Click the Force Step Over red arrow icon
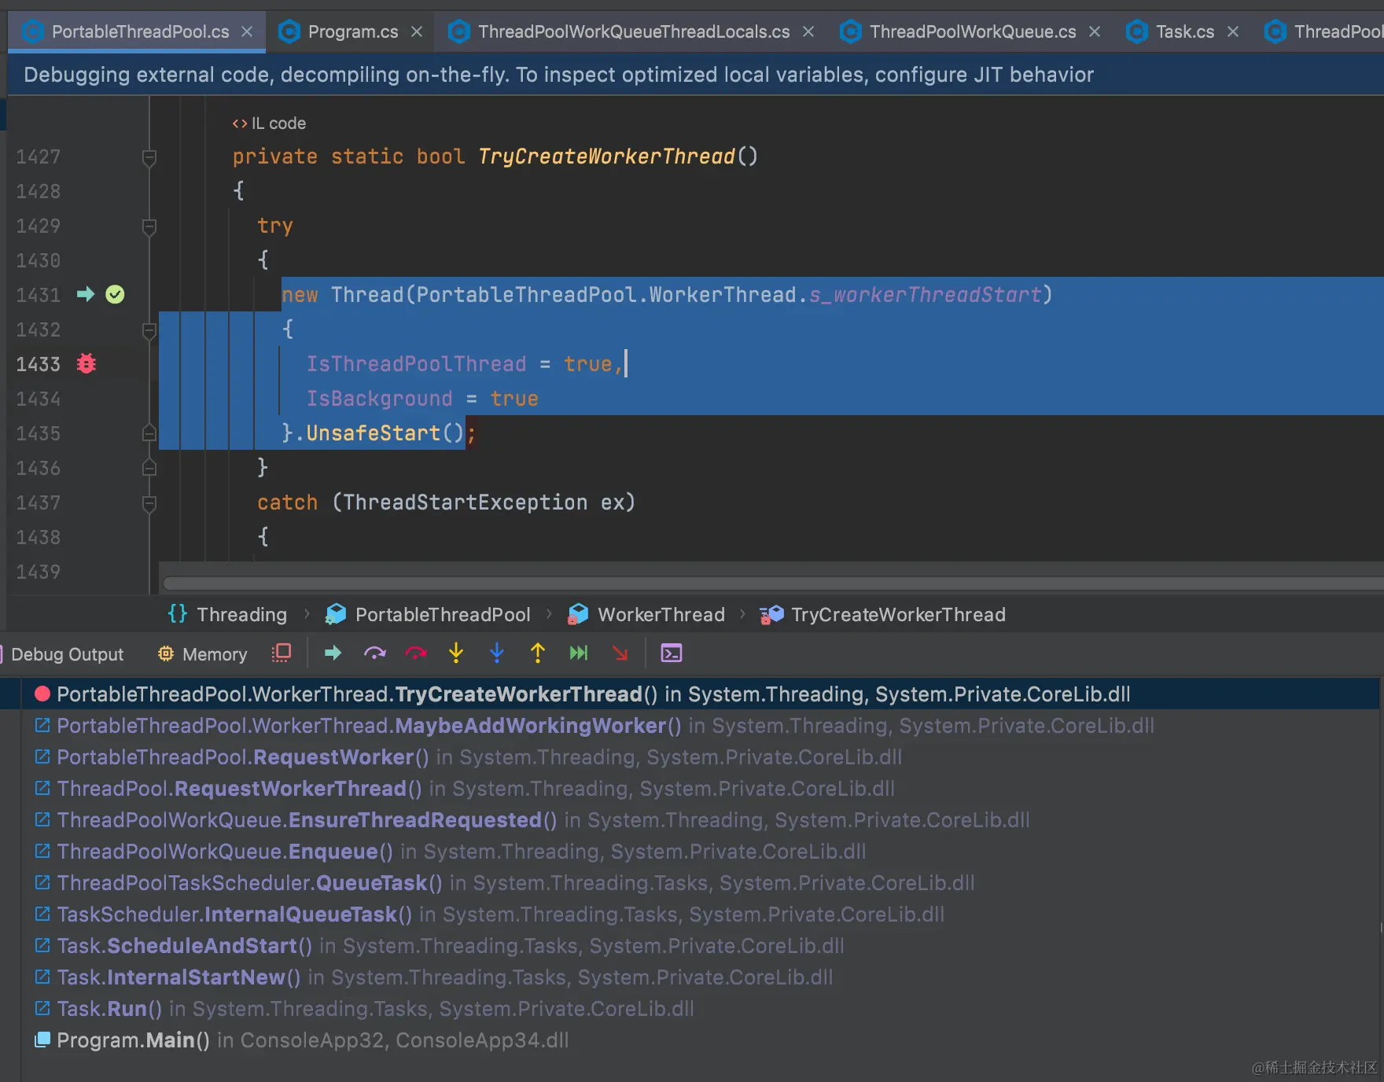This screenshot has height=1082, width=1384. pyautogui.click(x=416, y=653)
